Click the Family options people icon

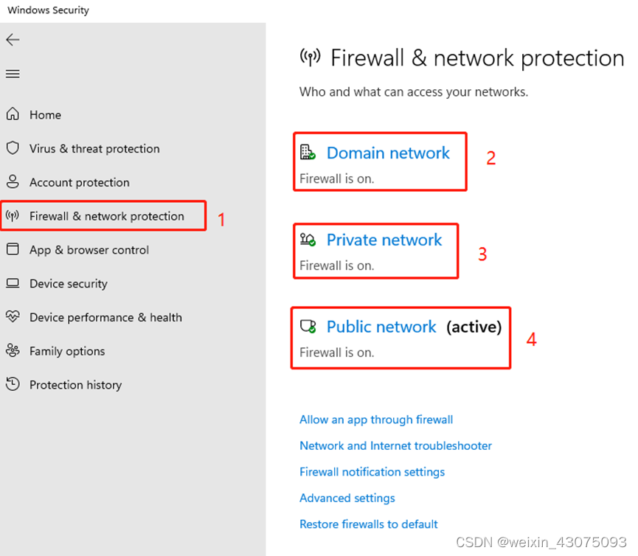coord(13,351)
